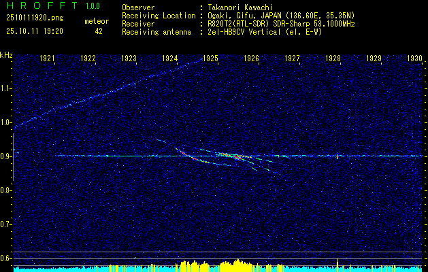This screenshot has width=428, height=272.
Task: Click the location text Ogaki, Gifu, JAPAN
Action: coord(246,16)
